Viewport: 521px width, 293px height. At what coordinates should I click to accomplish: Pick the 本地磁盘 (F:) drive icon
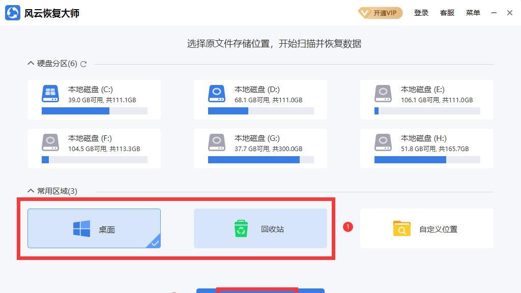pyautogui.click(x=50, y=142)
